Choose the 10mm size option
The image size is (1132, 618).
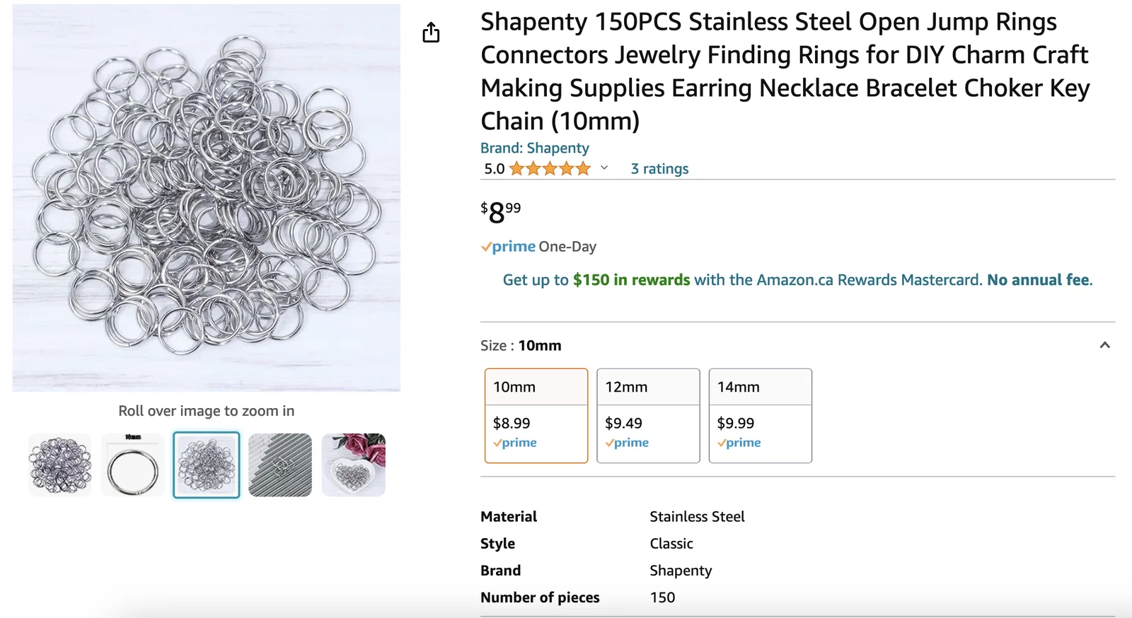pyautogui.click(x=536, y=415)
